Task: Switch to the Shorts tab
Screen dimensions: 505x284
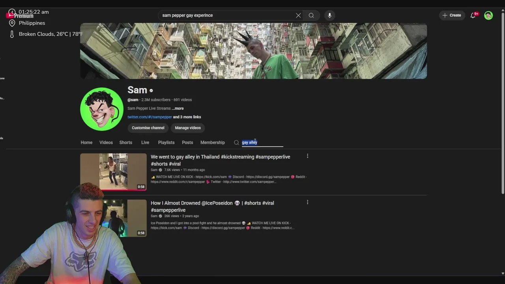Action: 125,142
